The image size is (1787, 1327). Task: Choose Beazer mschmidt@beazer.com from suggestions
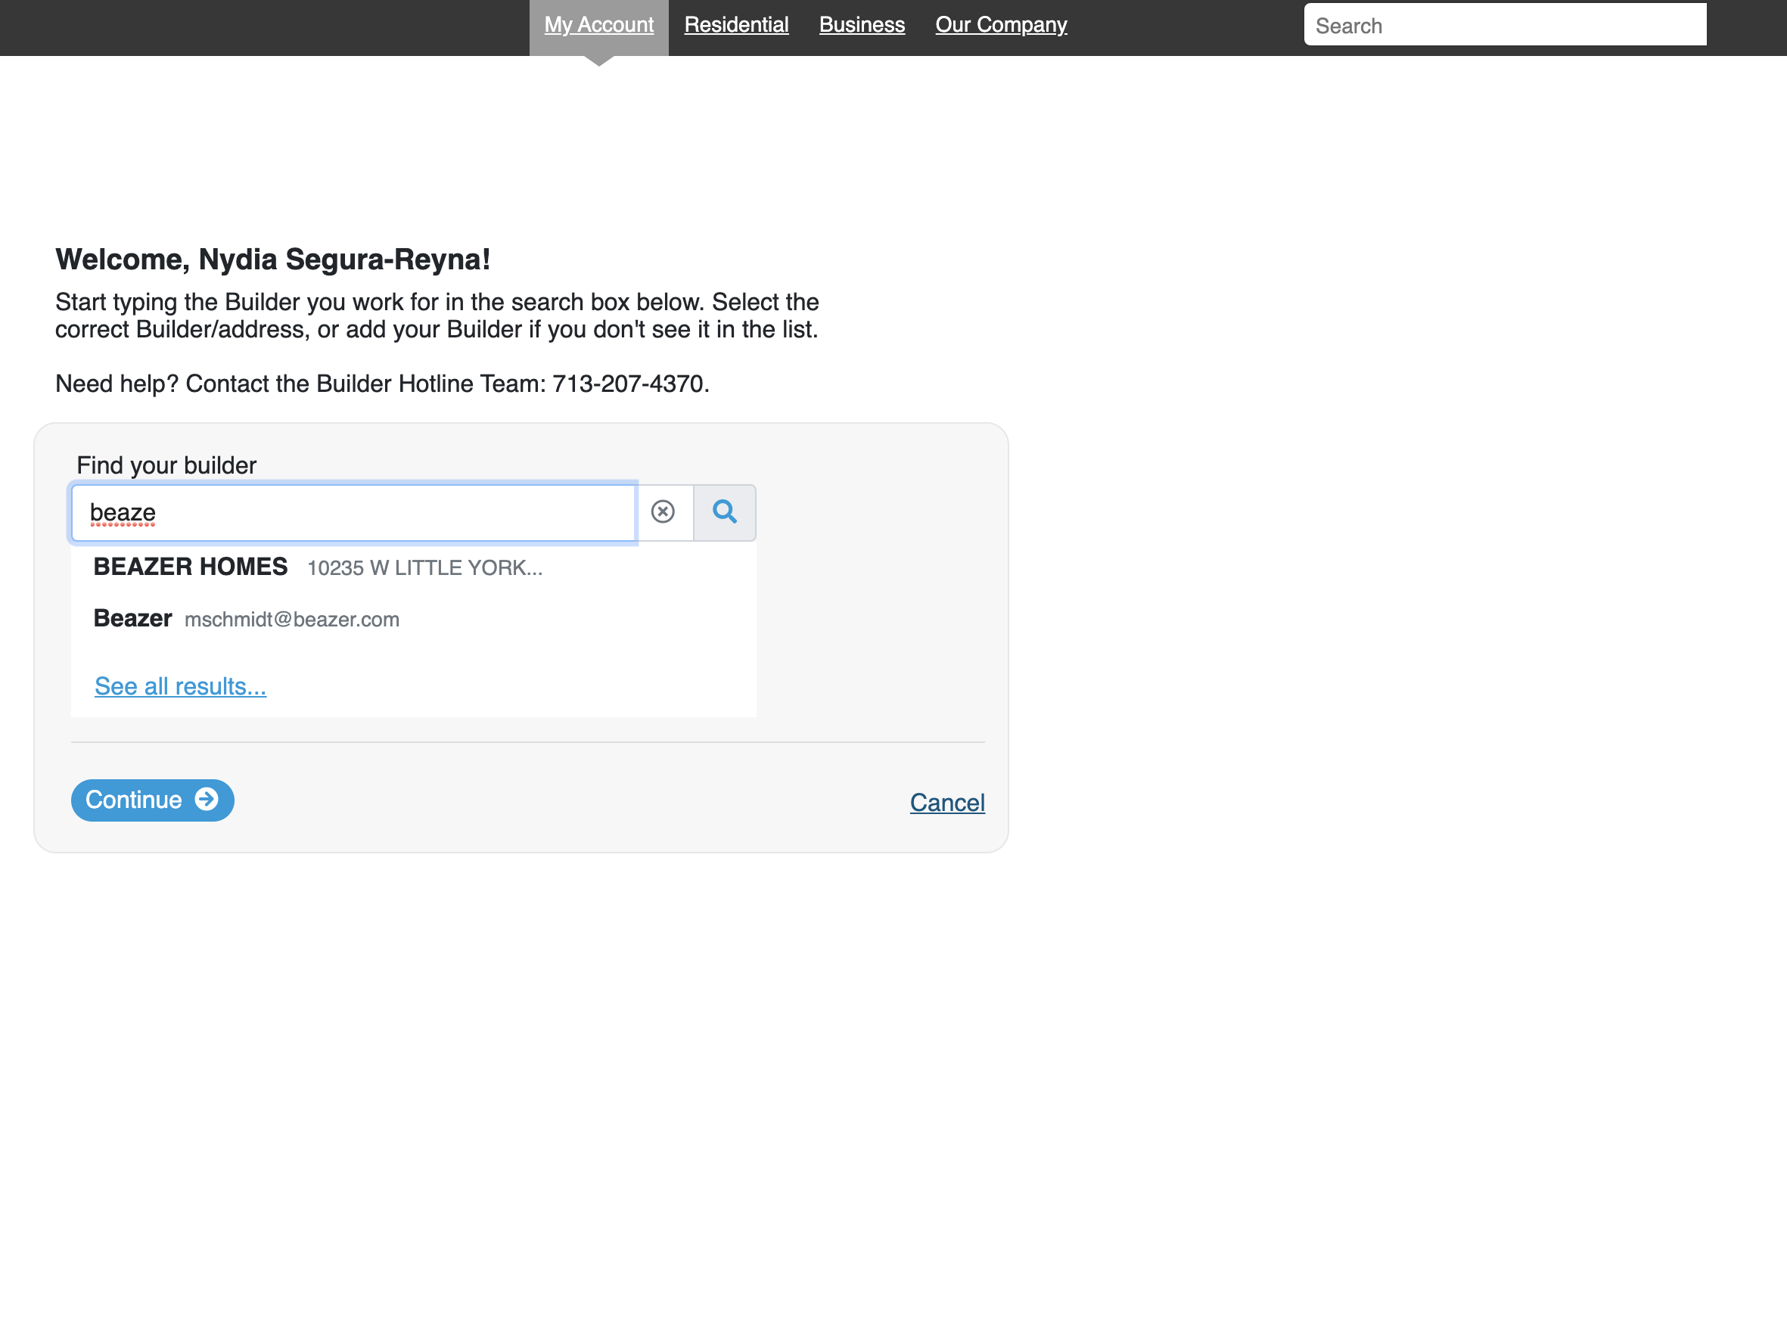click(x=246, y=619)
